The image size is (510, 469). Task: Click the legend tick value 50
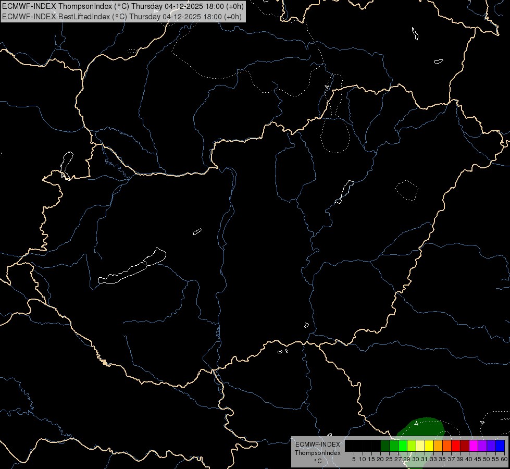[487, 459]
